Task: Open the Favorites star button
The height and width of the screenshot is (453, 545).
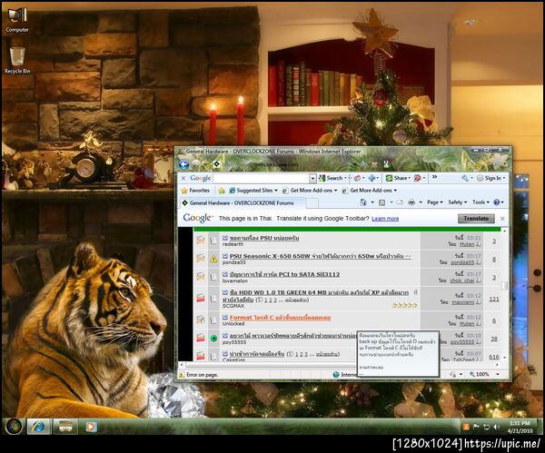Action: pyautogui.click(x=195, y=191)
